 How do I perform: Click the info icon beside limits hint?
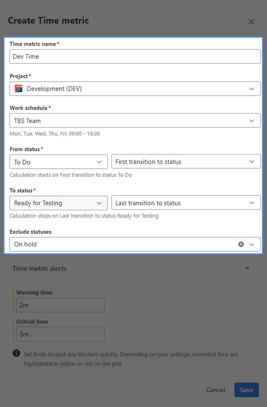click(16, 353)
